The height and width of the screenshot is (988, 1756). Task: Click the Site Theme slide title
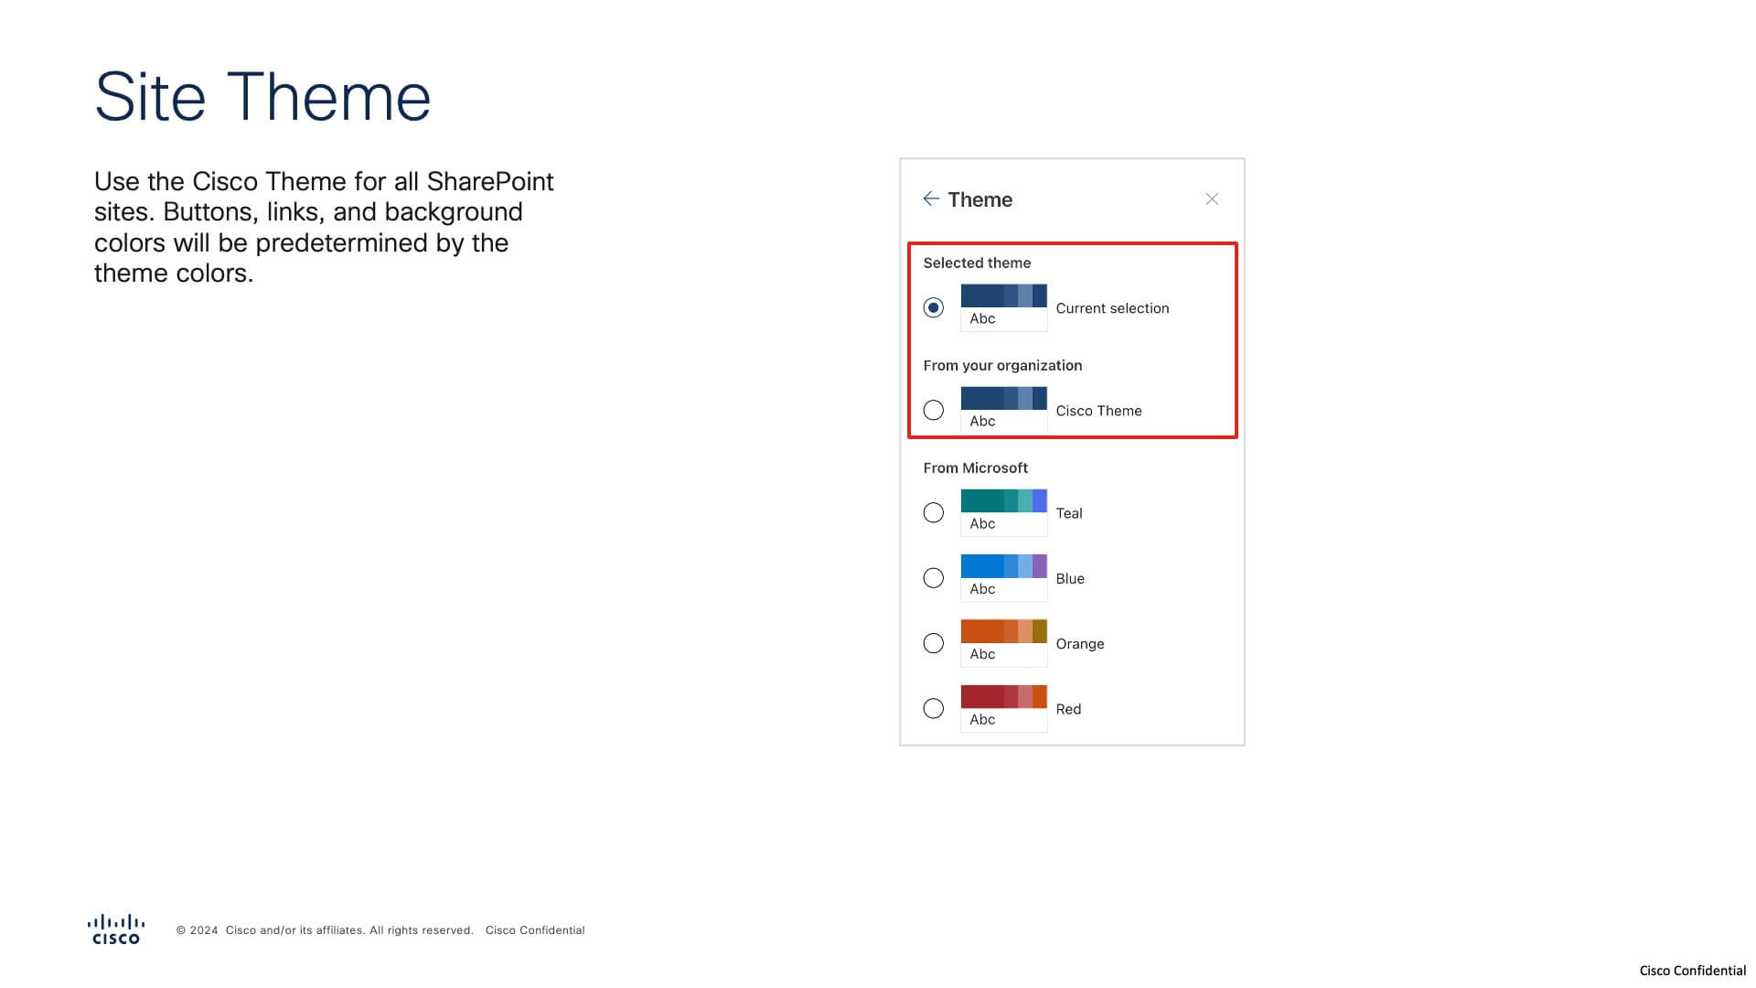coord(262,96)
